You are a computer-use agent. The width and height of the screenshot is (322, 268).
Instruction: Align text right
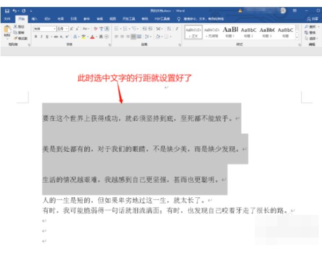pyautogui.click(x=128, y=36)
